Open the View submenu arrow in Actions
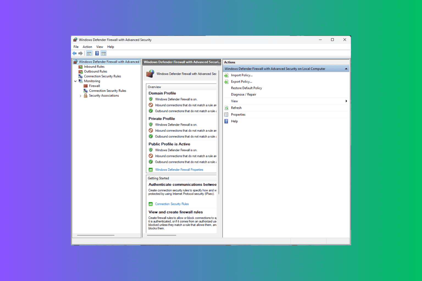 [346, 101]
